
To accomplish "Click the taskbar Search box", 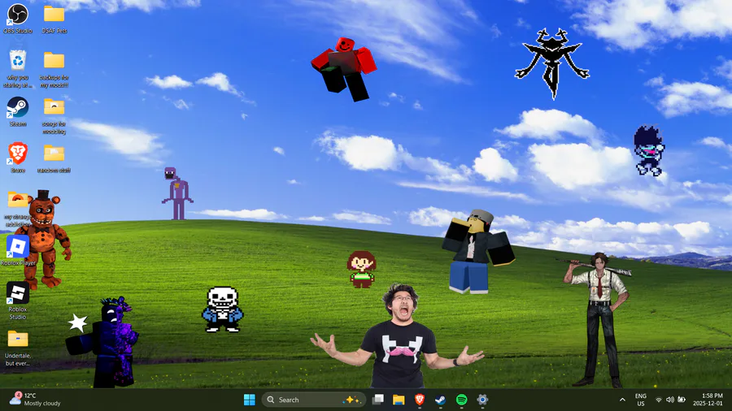I will point(313,400).
